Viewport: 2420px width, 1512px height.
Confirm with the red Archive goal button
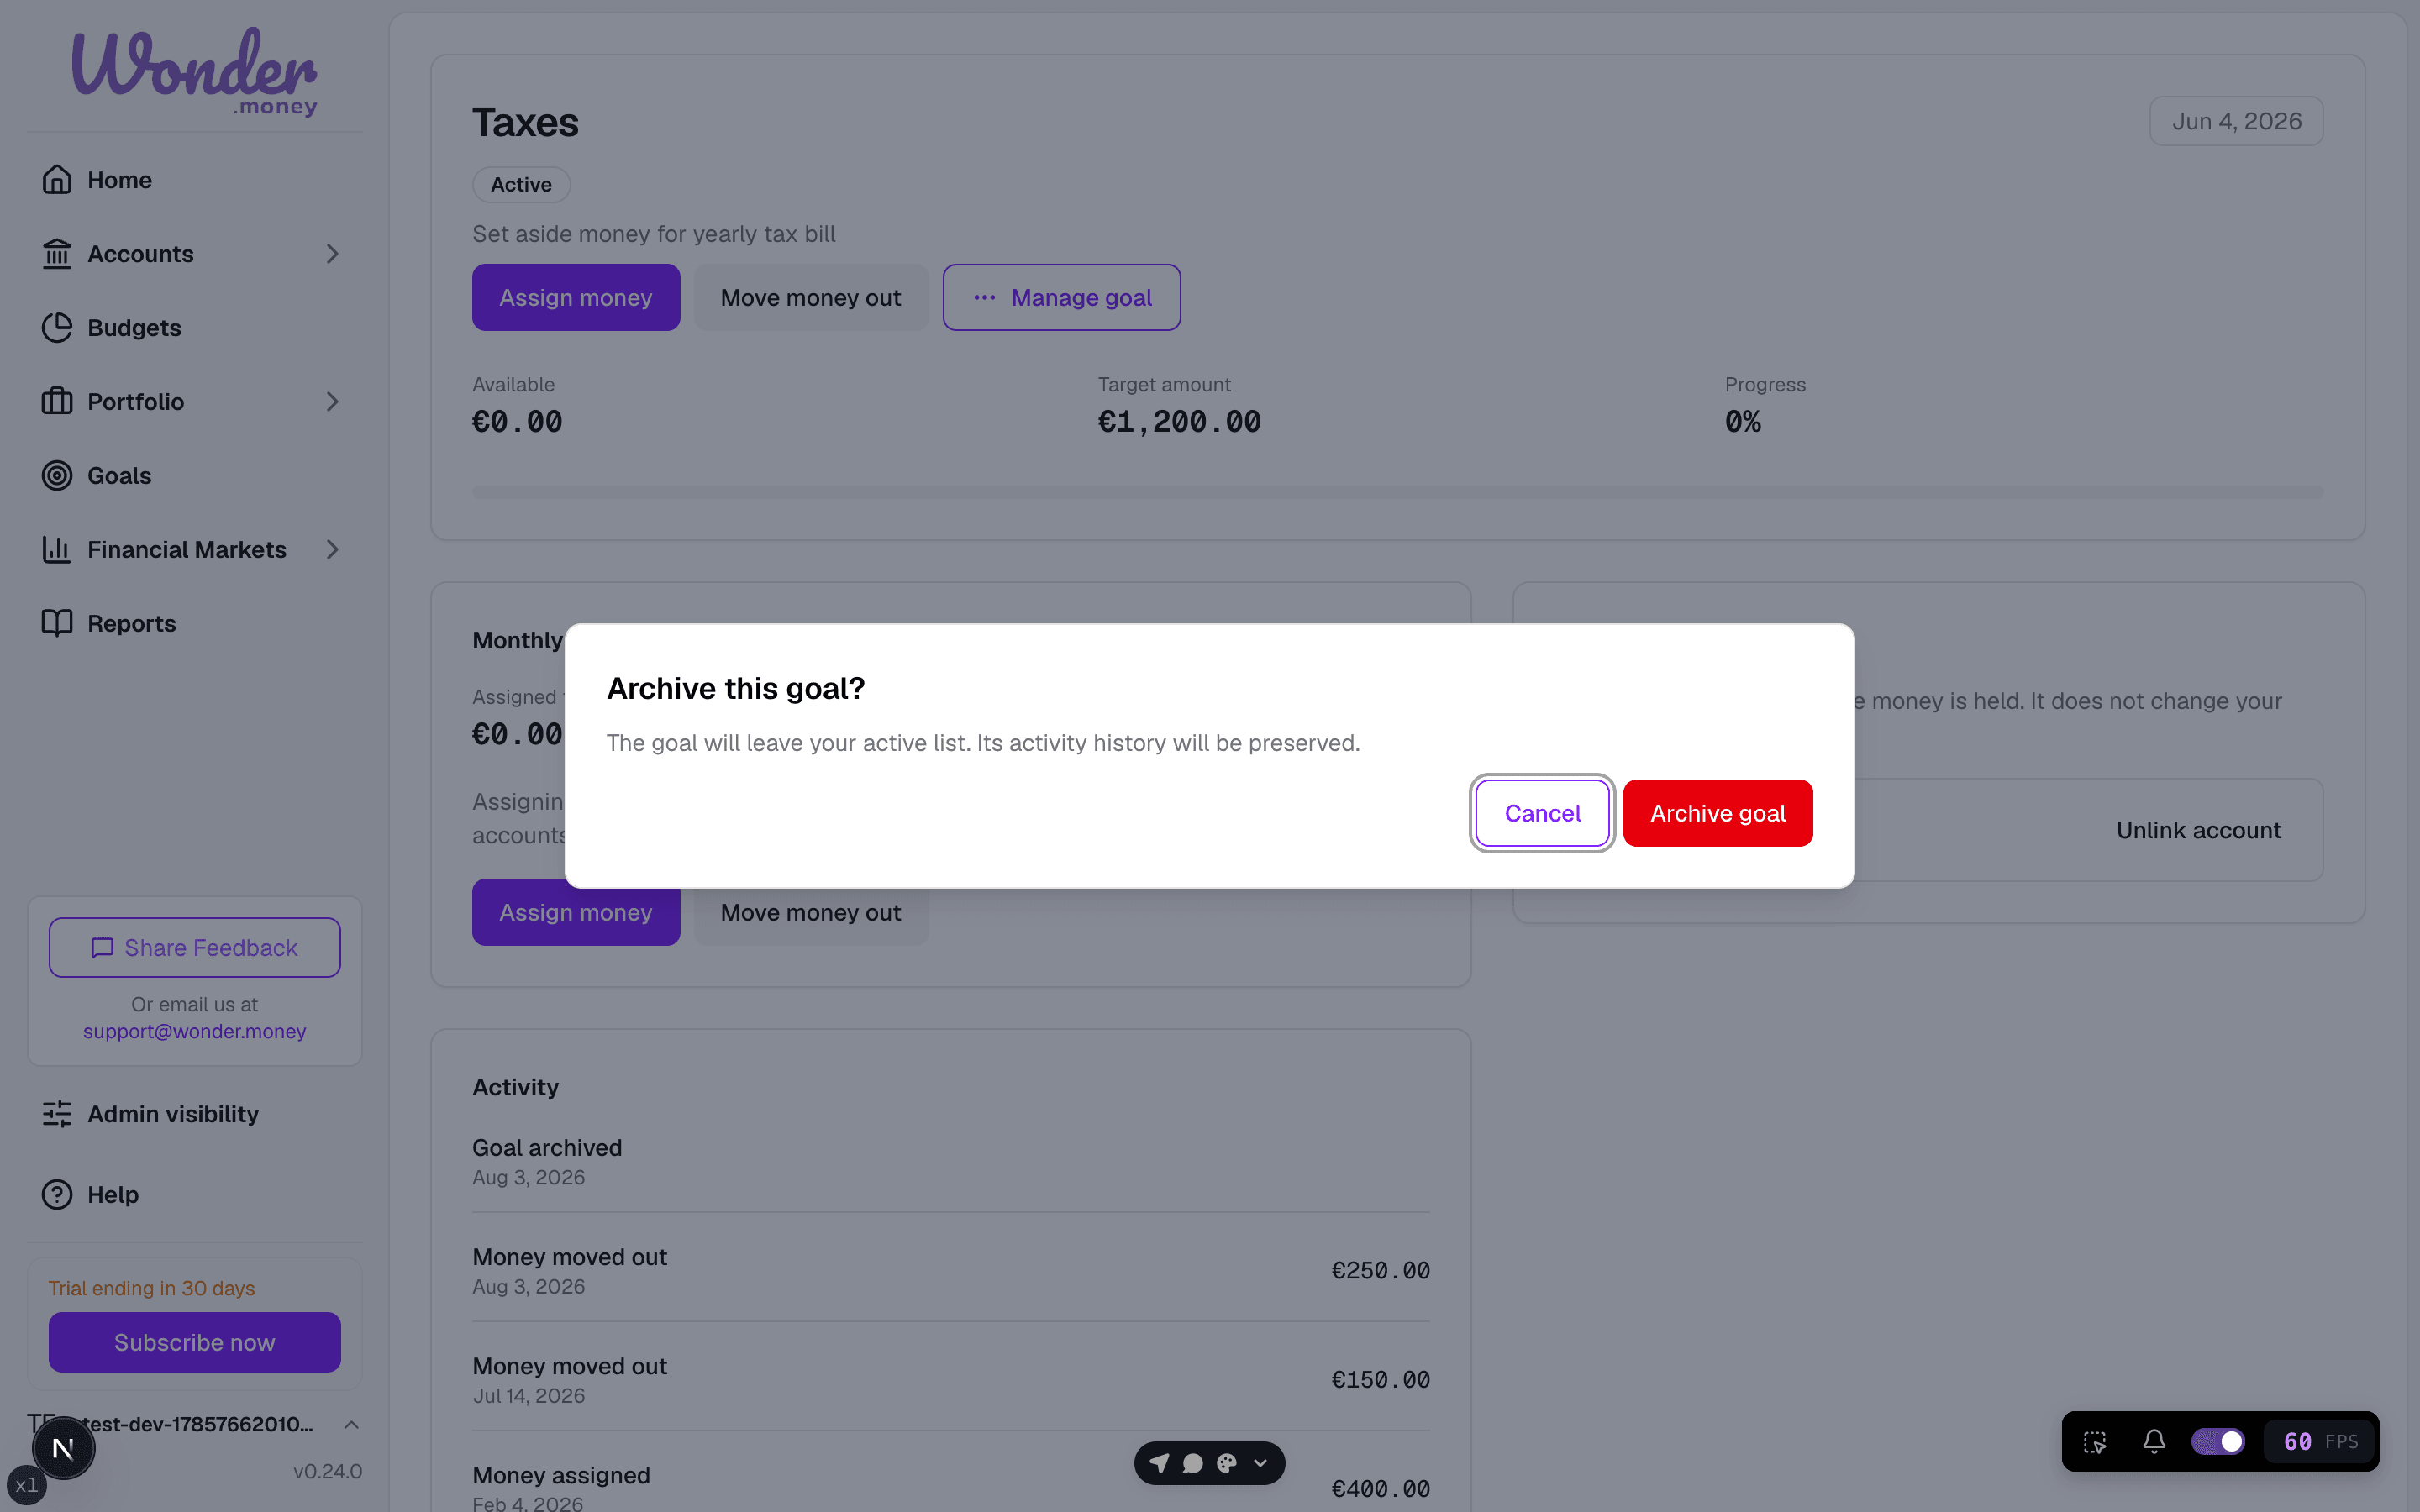(1717, 813)
